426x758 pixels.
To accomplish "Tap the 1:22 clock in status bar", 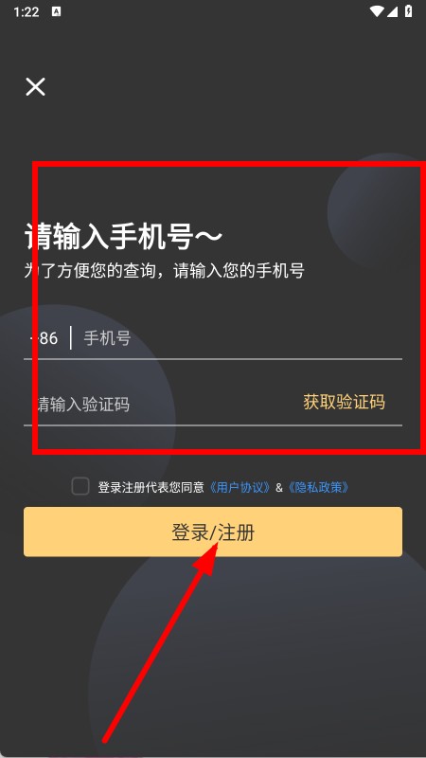I will pos(27,12).
